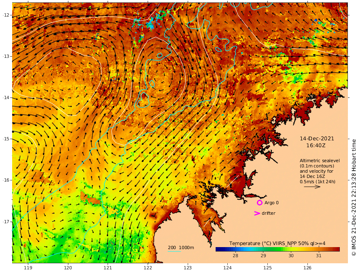Click the color bar tick label '28'
Viewport: 356px width, 275px height.
[x=235, y=256]
